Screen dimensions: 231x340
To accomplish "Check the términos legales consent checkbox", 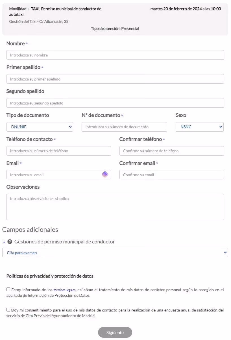I will click(8, 289).
